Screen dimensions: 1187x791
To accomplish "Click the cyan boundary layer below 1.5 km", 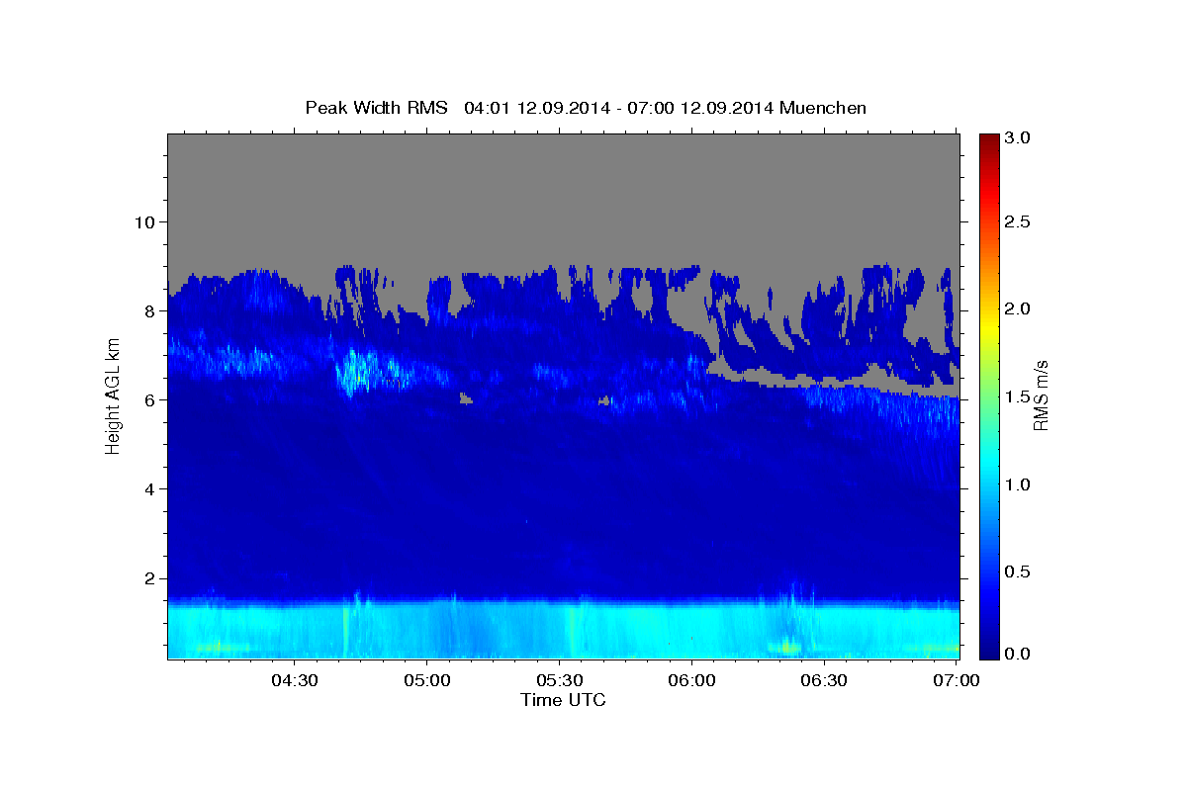I will (563, 631).
